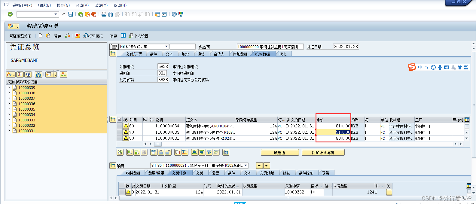Viewport: 476px width, 204px height.
Task: Open the NB 标准采购订单 order type dropdown
Action: pyautogui.click(x=166, y=47)
